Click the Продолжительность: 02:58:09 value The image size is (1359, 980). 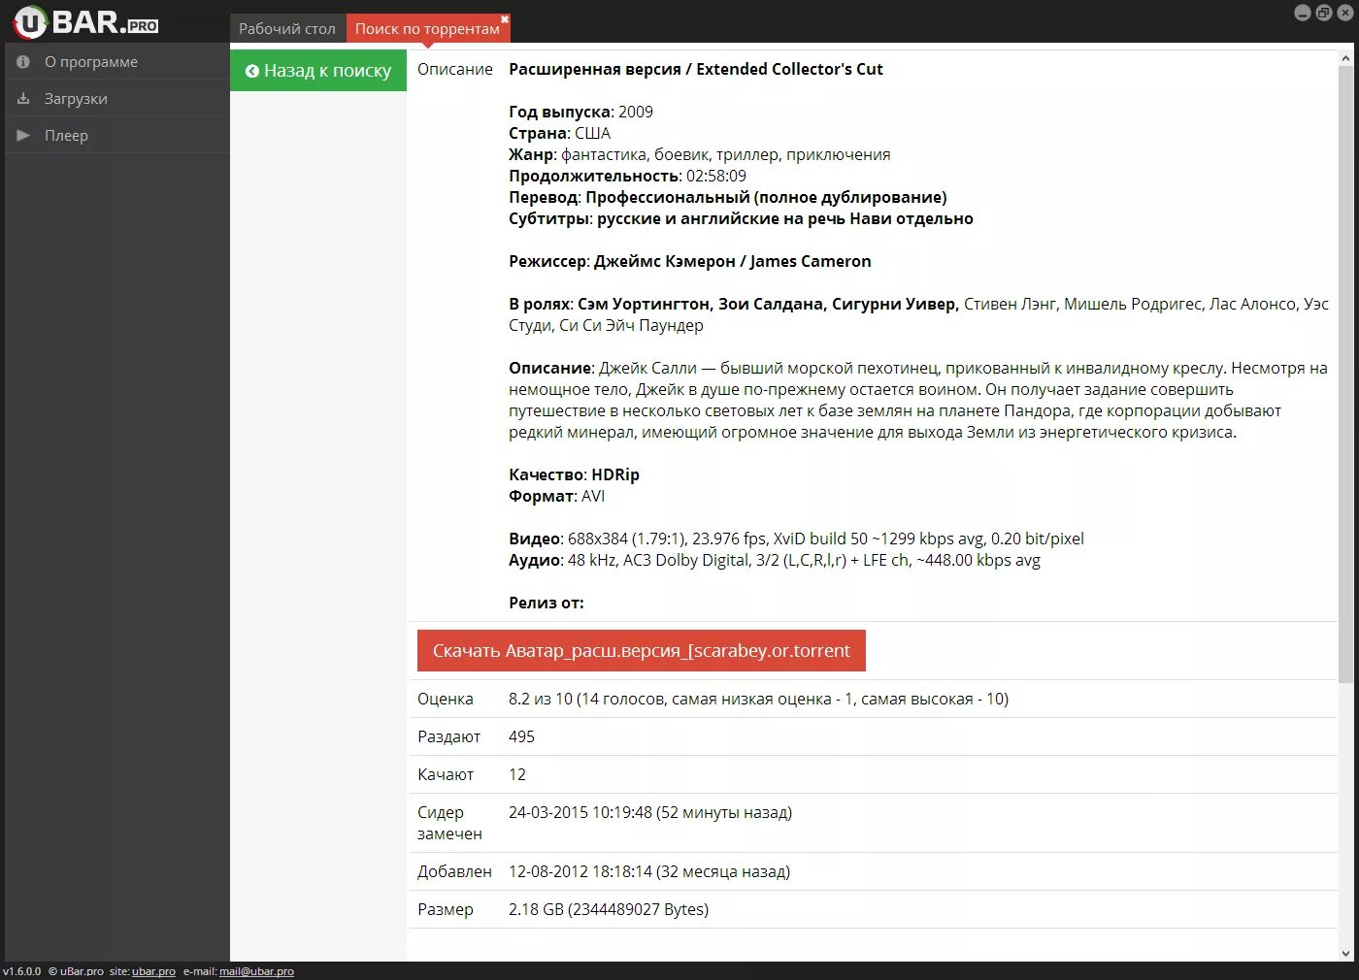pyautogui.click(x=715, y=176)
